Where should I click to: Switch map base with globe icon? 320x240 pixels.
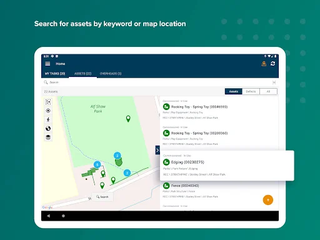coord(48,128)
